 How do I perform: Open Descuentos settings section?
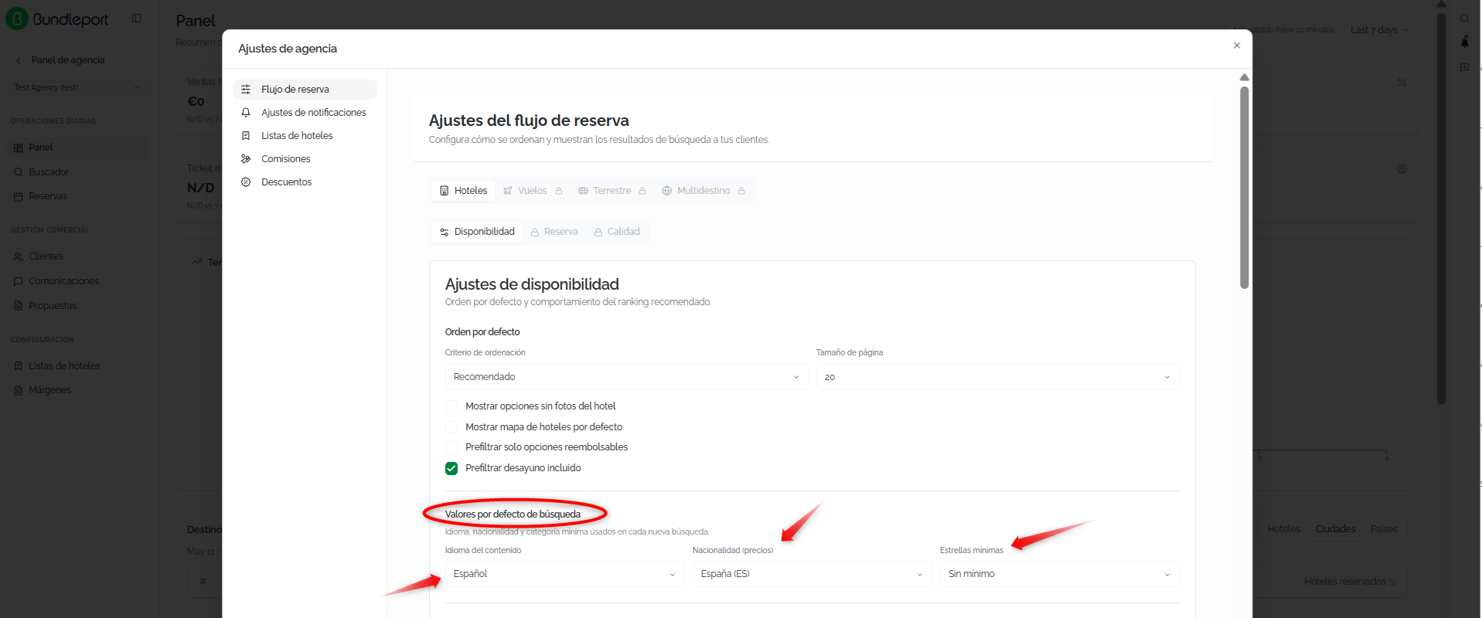[305, 182]
